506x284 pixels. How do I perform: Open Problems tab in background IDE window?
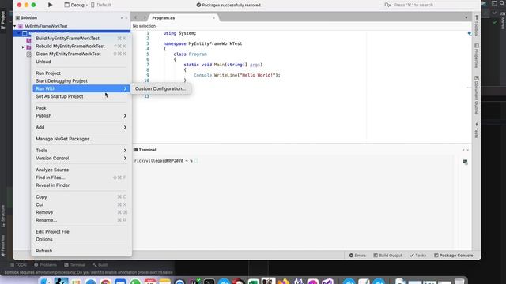click(x=46, y=265)
